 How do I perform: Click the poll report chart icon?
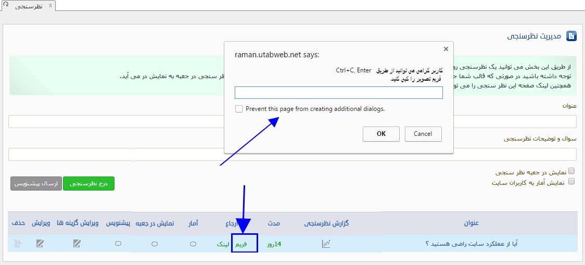(x=326, y=244)
